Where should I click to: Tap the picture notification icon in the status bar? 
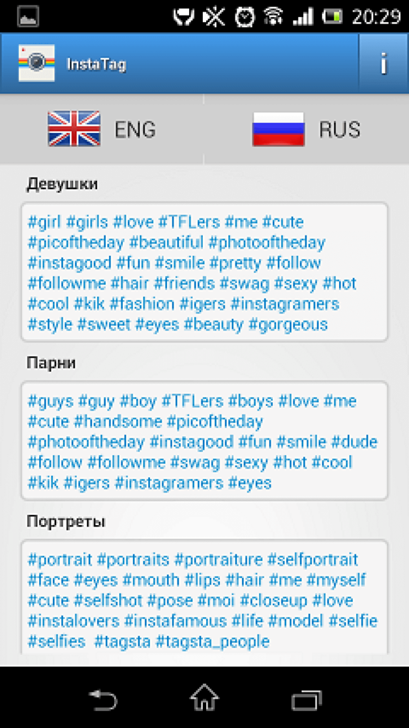click(x=27, y=17)
